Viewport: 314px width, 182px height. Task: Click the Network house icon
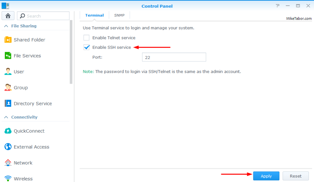pyautogui.click(x=8, y=163)
